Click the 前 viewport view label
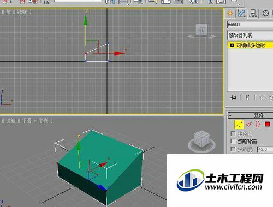 click(8, 12)
